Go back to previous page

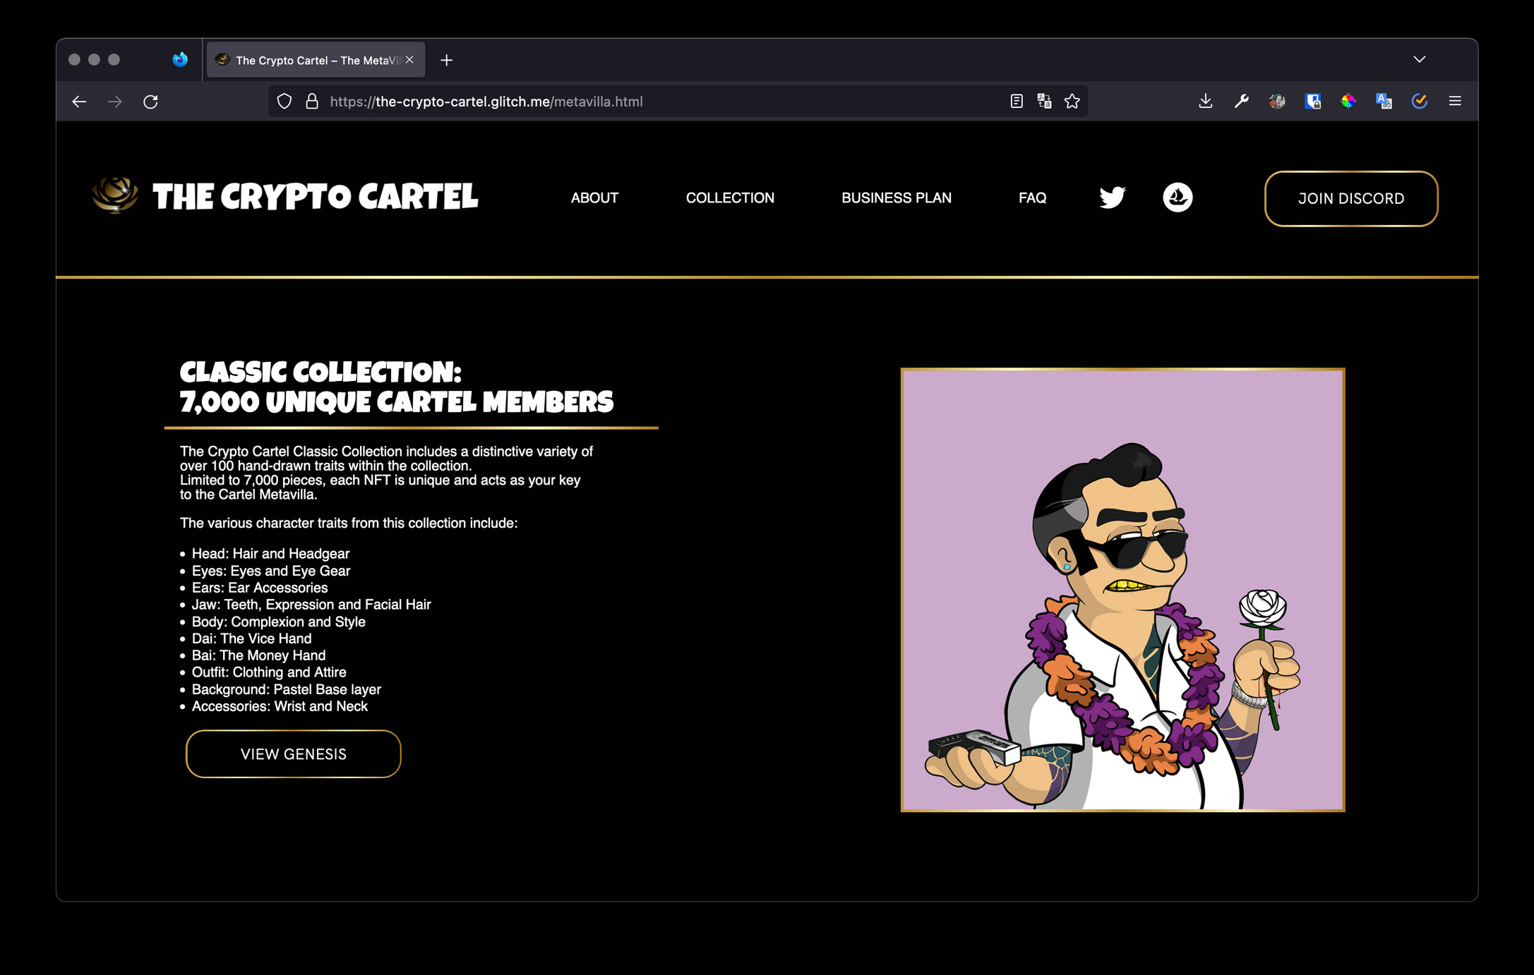[x=79, y=102]
